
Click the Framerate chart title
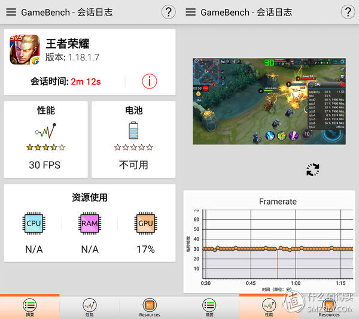pyautogui.click(x=278, y=202)
